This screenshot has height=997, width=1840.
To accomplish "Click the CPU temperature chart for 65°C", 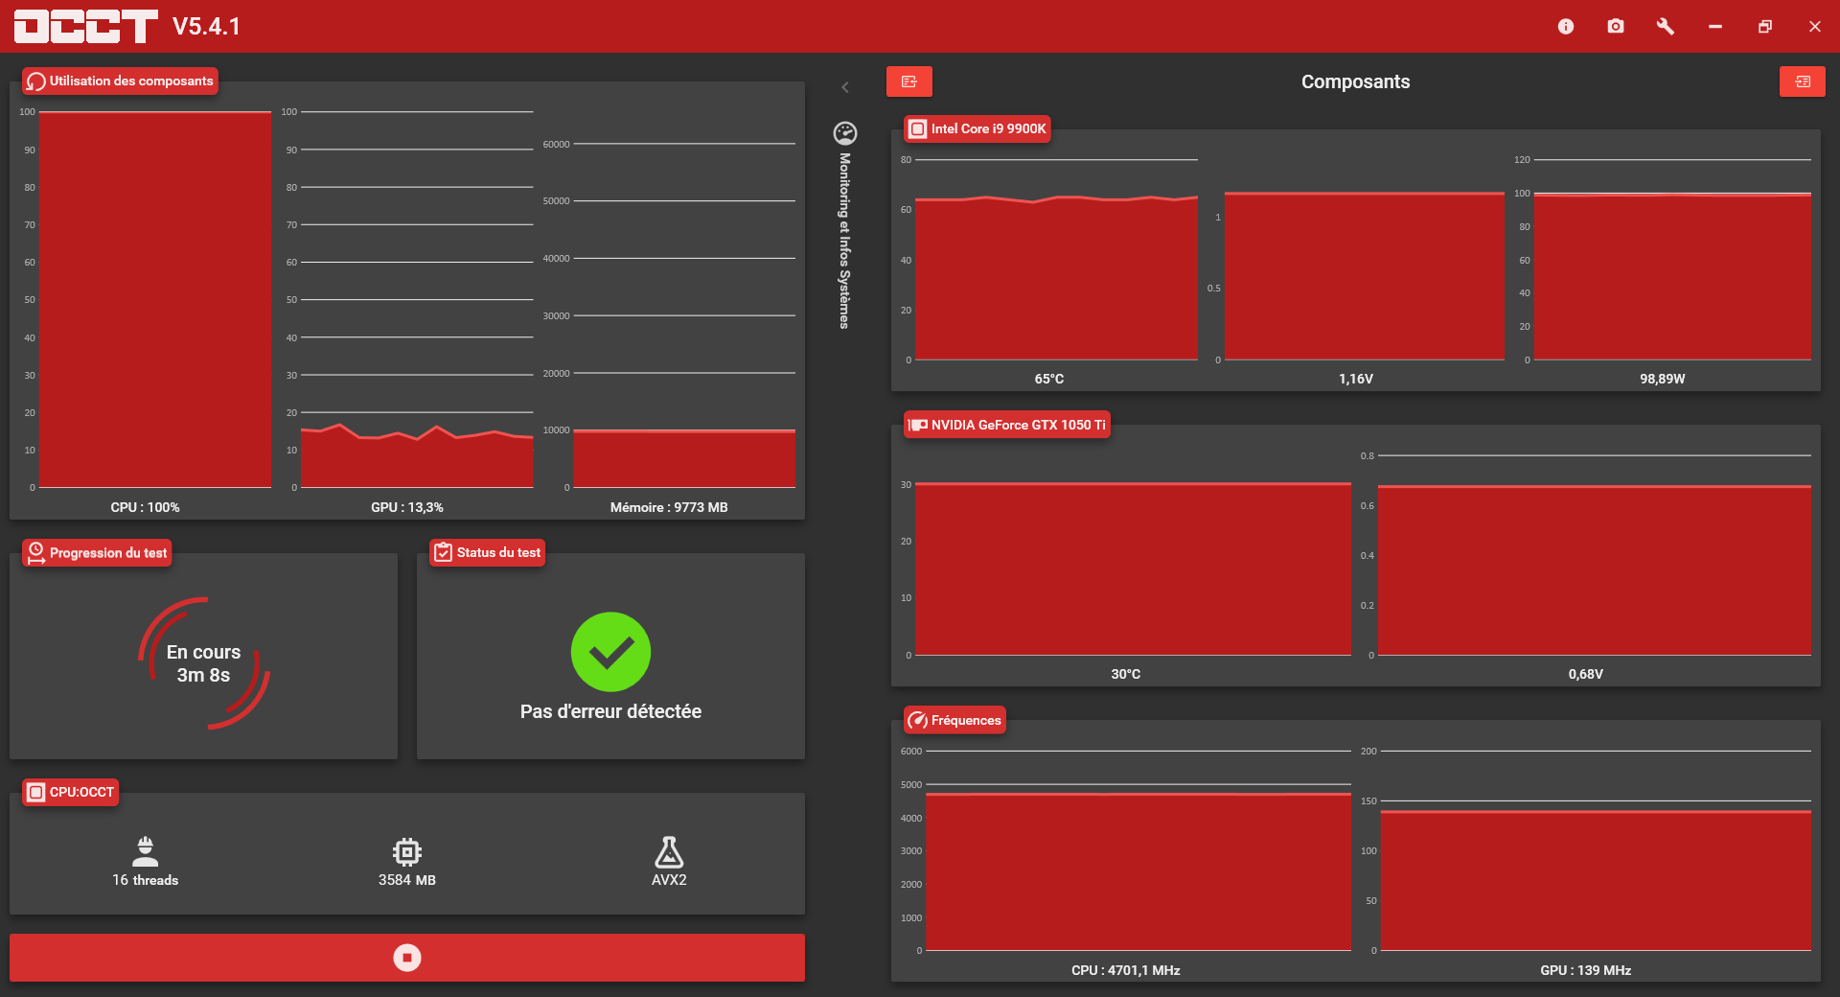I will 1056,260.
